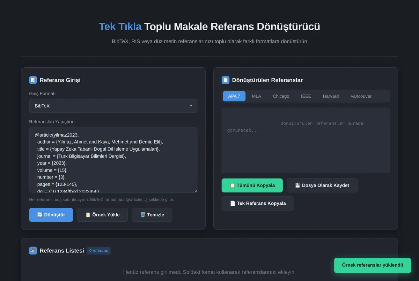
Task: Switch to the Vancouver tab
Action: pos(361,96)
